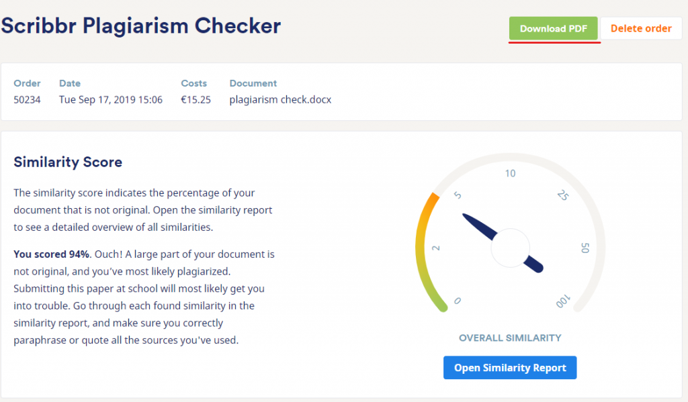Click order number 50234
The width and height of the screenshot is (688, 402).
(x=27, y=99)
